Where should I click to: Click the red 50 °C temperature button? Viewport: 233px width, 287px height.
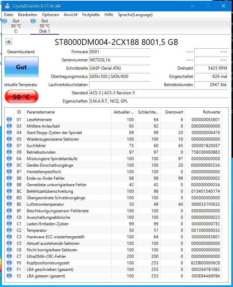tap(22, 97)
